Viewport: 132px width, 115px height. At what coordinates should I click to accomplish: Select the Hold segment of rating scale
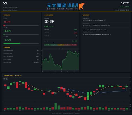pyautogui.click(x=61, y=45)
